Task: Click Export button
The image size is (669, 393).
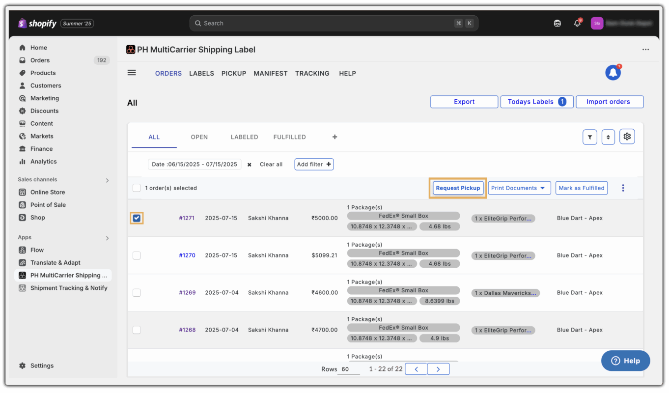Action: coord(464,102)
